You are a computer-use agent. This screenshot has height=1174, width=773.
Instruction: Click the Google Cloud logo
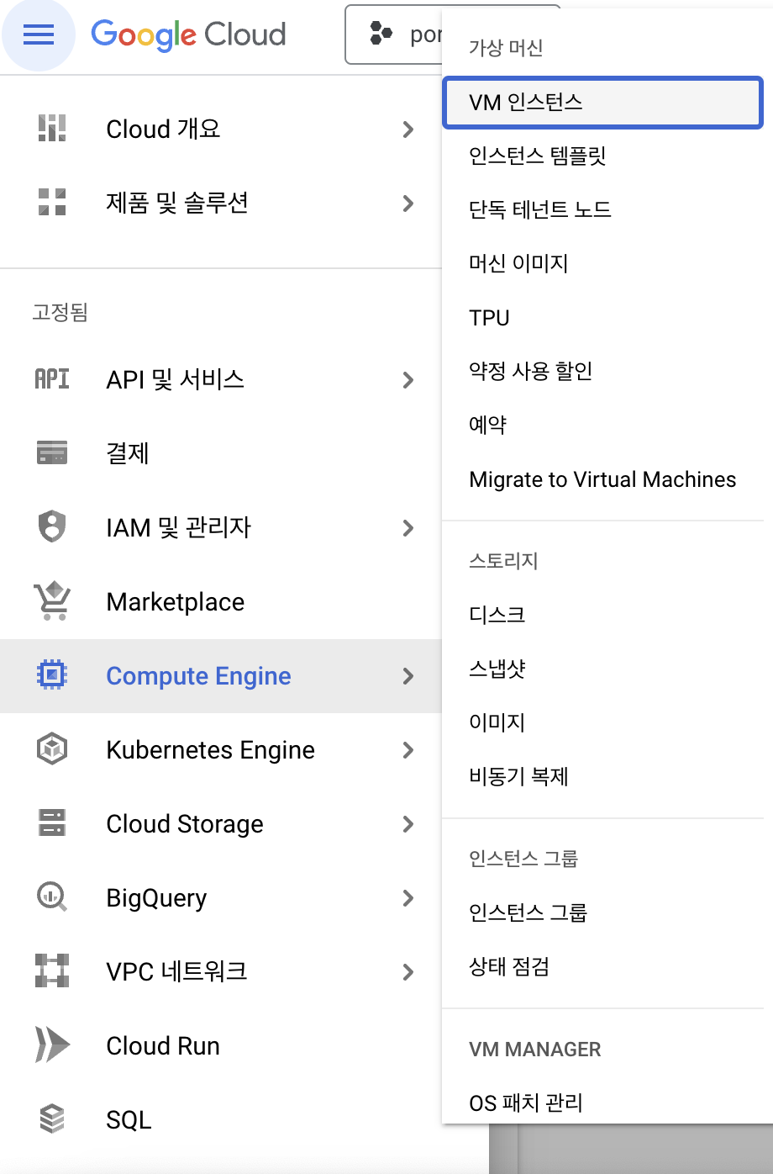click(188, 34)
